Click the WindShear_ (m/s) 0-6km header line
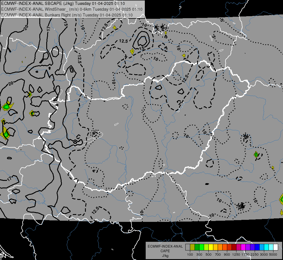This screenshot has height=260, width=283. (72, 9)
